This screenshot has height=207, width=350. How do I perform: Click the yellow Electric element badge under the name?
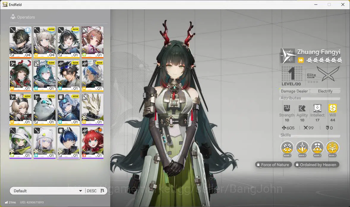tap(301, 60)
